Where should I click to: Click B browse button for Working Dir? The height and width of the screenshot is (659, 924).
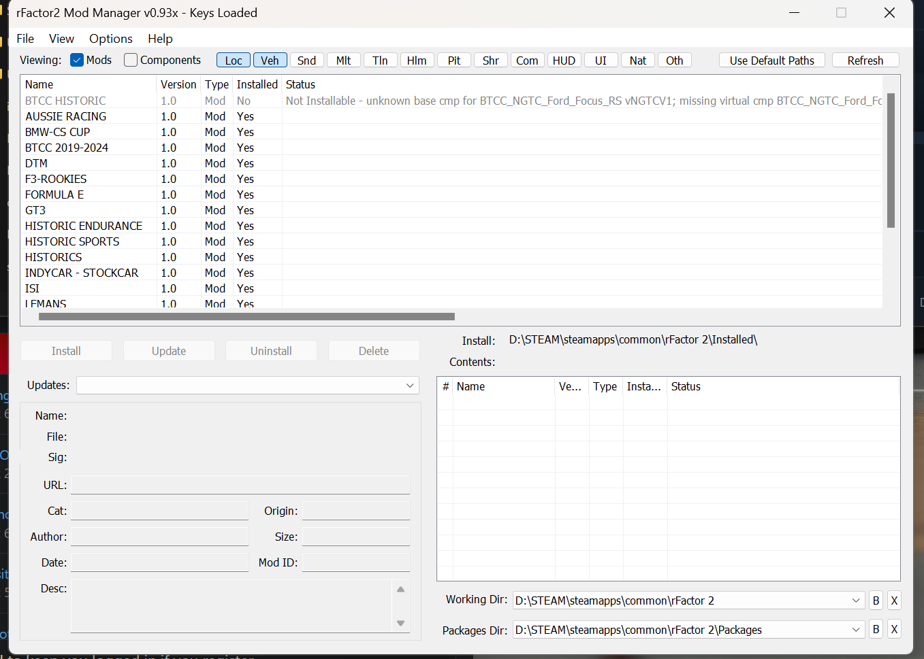coord(876,601)
